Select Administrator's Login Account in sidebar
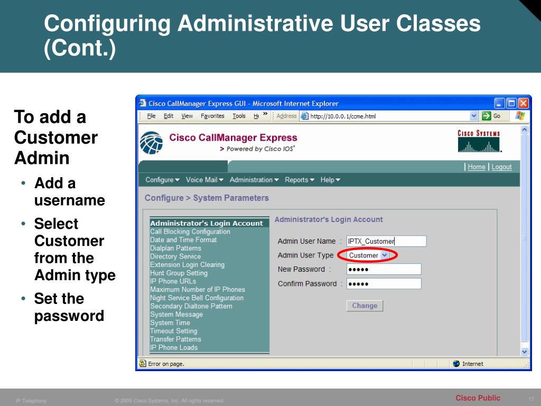541x406 pixels. point(209,223)
